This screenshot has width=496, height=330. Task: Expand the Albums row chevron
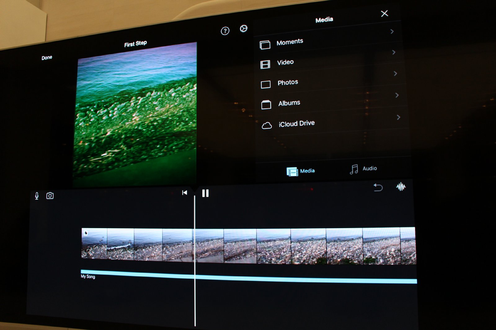[397, 95]
